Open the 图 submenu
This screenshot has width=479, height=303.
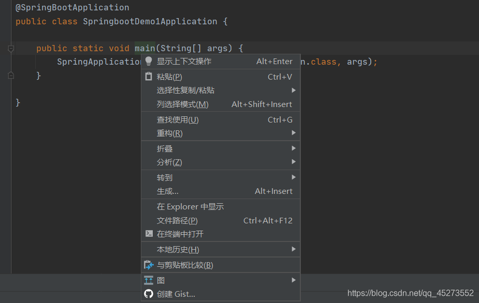coord(221,280)
